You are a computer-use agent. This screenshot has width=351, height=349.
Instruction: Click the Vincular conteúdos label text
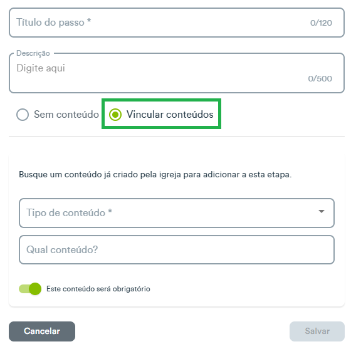click(x=170, y=114)
